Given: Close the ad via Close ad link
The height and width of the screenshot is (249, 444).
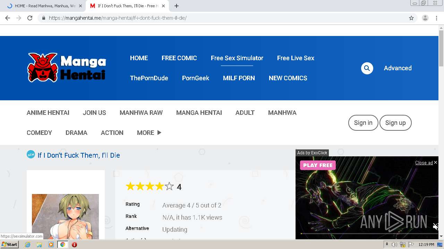Looking at the screenshot, I should (x=426, y=163).
